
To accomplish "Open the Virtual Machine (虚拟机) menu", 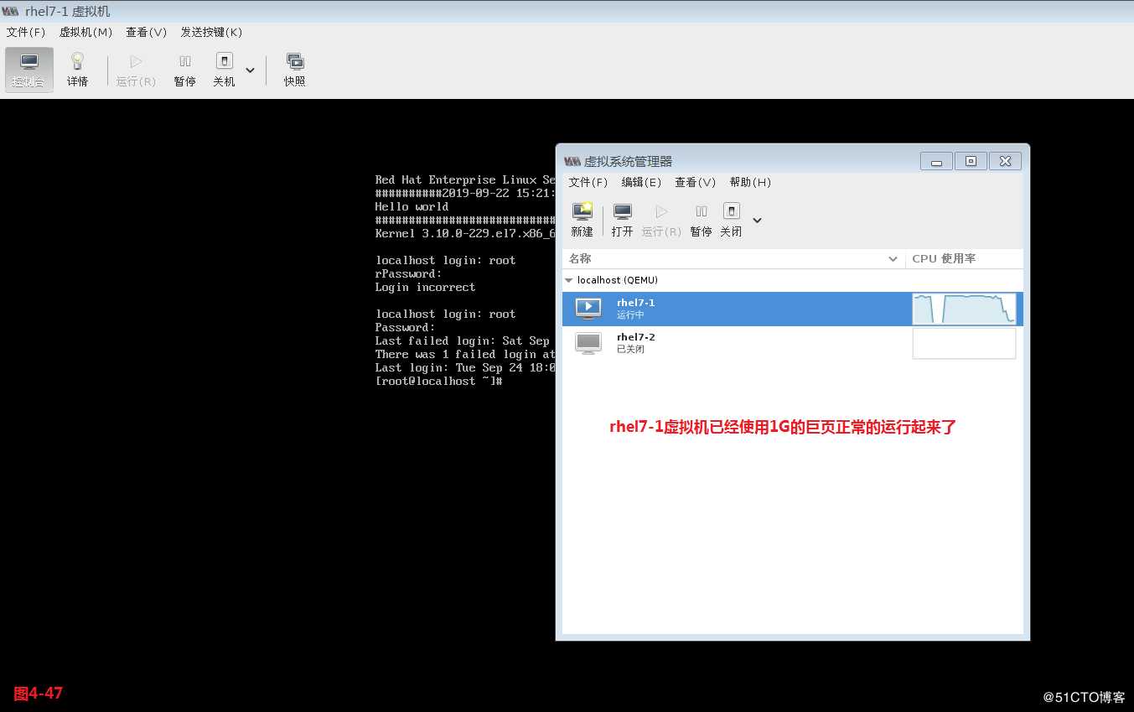I will pos(85,32).
